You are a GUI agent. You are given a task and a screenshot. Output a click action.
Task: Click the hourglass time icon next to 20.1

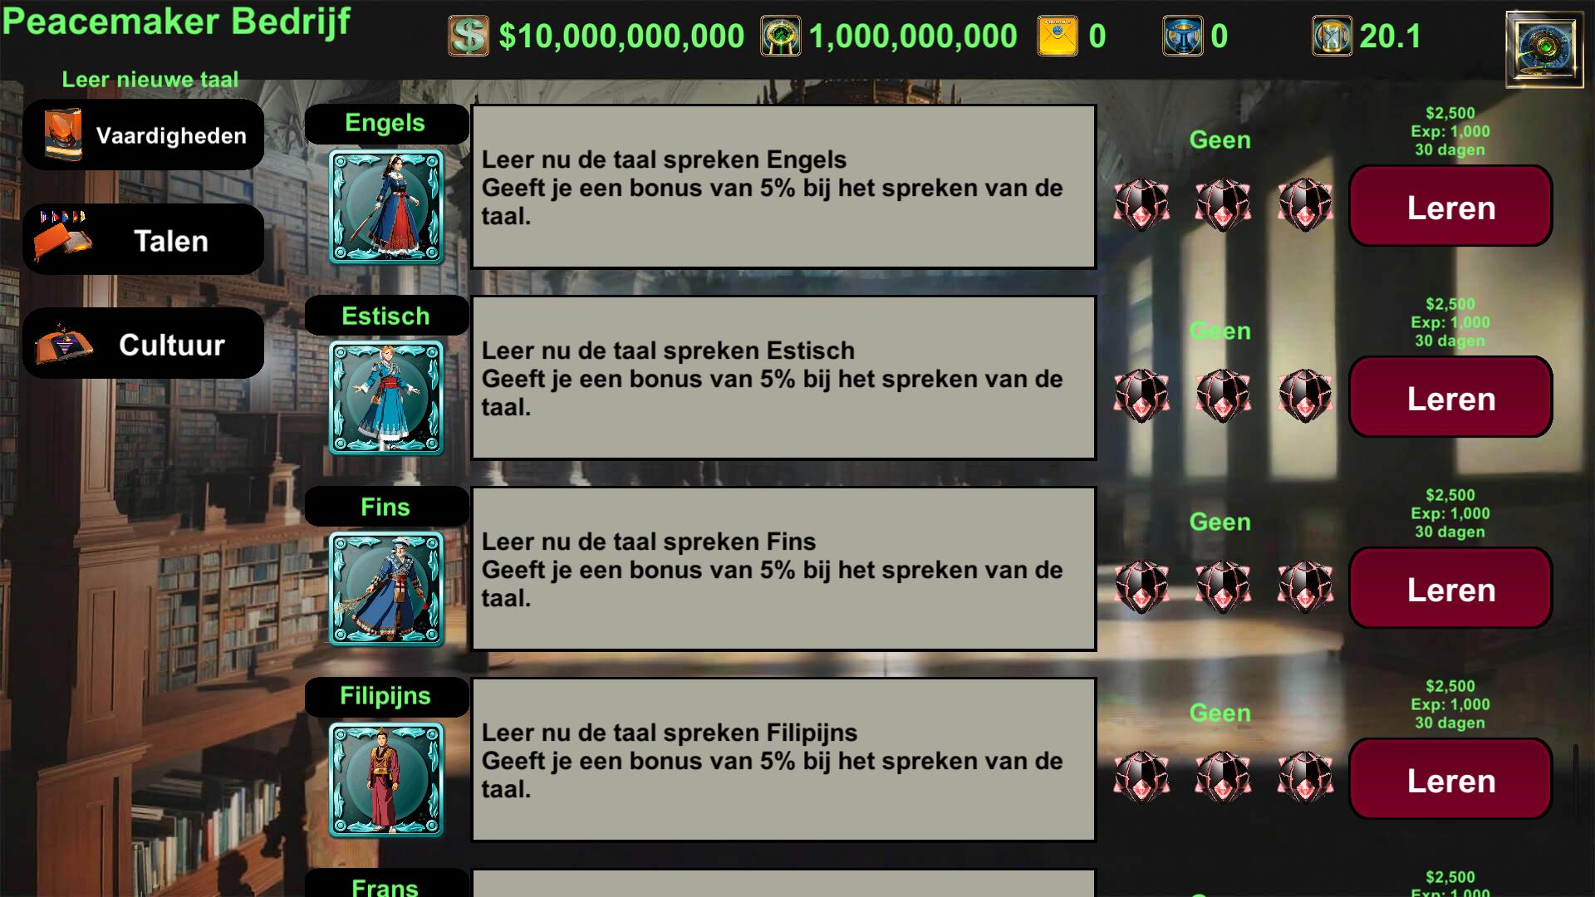tap(1332, 37)
